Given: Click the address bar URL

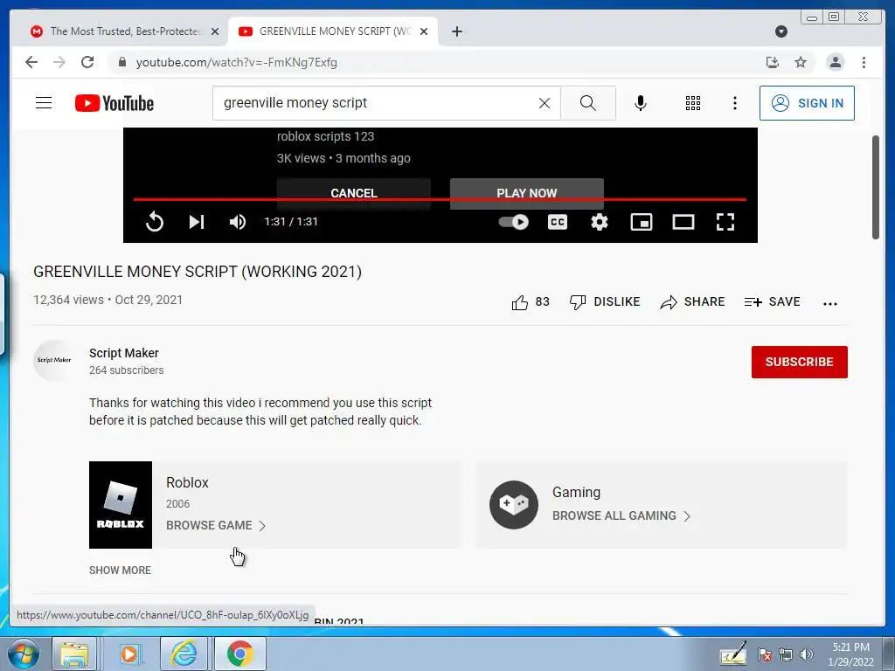Looking at the screenshot, I should click(236, 62).
